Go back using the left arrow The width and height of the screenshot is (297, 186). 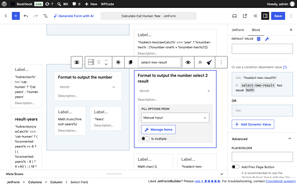pos(6,16)
